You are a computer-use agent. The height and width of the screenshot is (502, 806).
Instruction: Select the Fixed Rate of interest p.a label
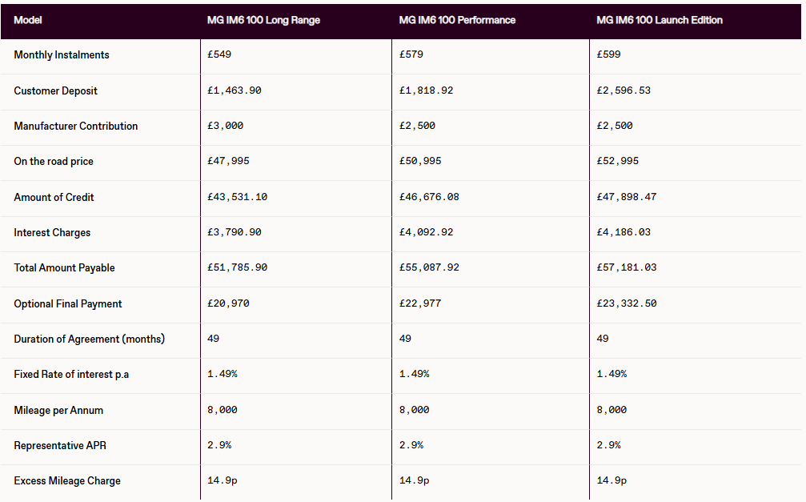(x=71, y=375)
